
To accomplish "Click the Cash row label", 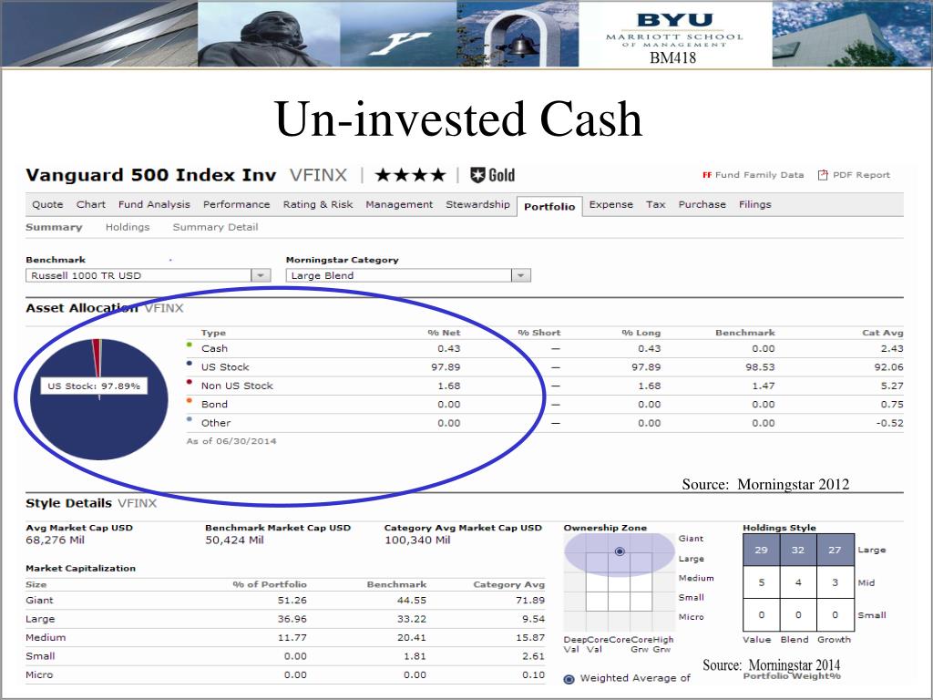I will coord(214,349).
